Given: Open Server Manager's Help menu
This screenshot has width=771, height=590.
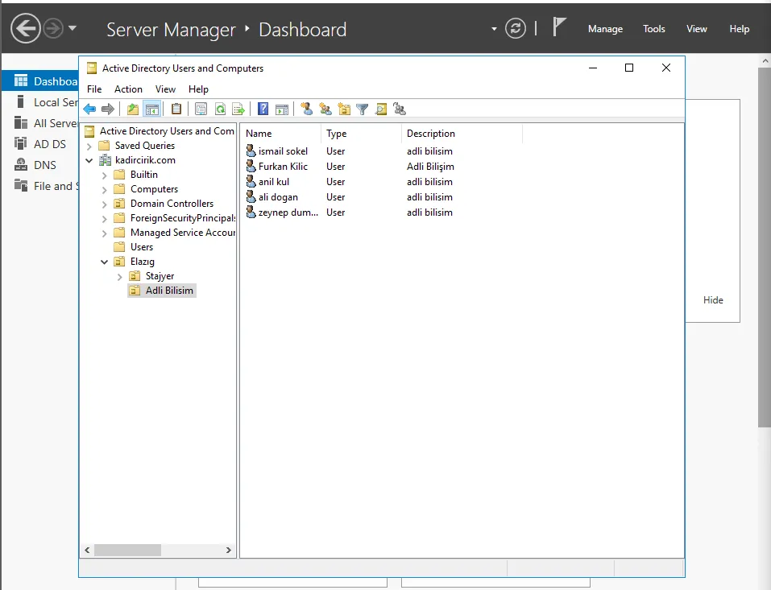Looking at the screenshot, I should [739, 29].
